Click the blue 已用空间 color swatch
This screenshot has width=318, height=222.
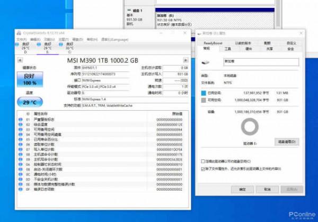coord(204,93)
